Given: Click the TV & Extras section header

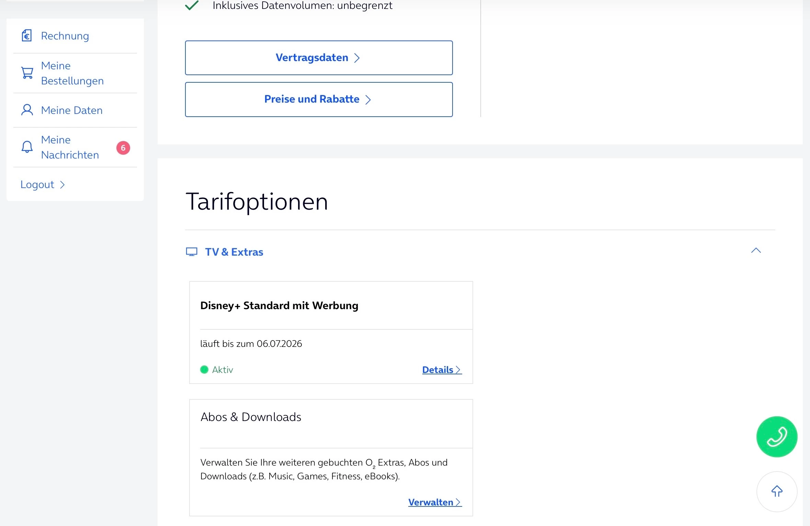Looking at the screenshot, I should pyautogui.click(x=234, y=252).
